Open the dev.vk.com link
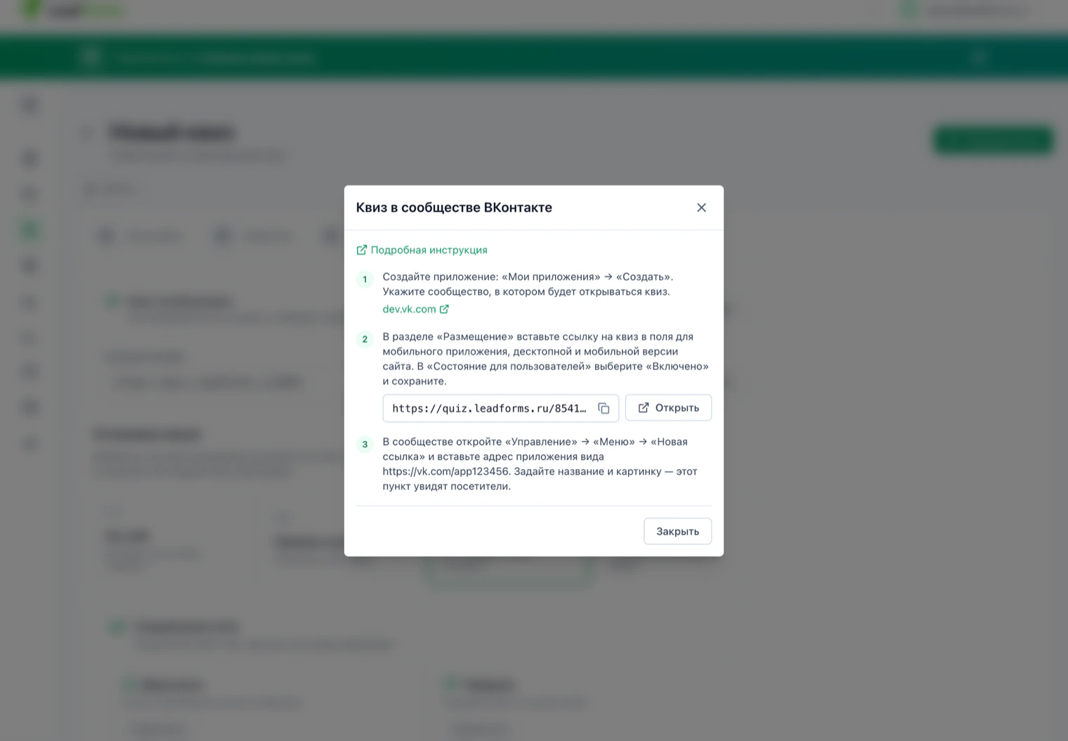Image resolution: width=1068 pixels, height=741 pixels. (416, 309)
